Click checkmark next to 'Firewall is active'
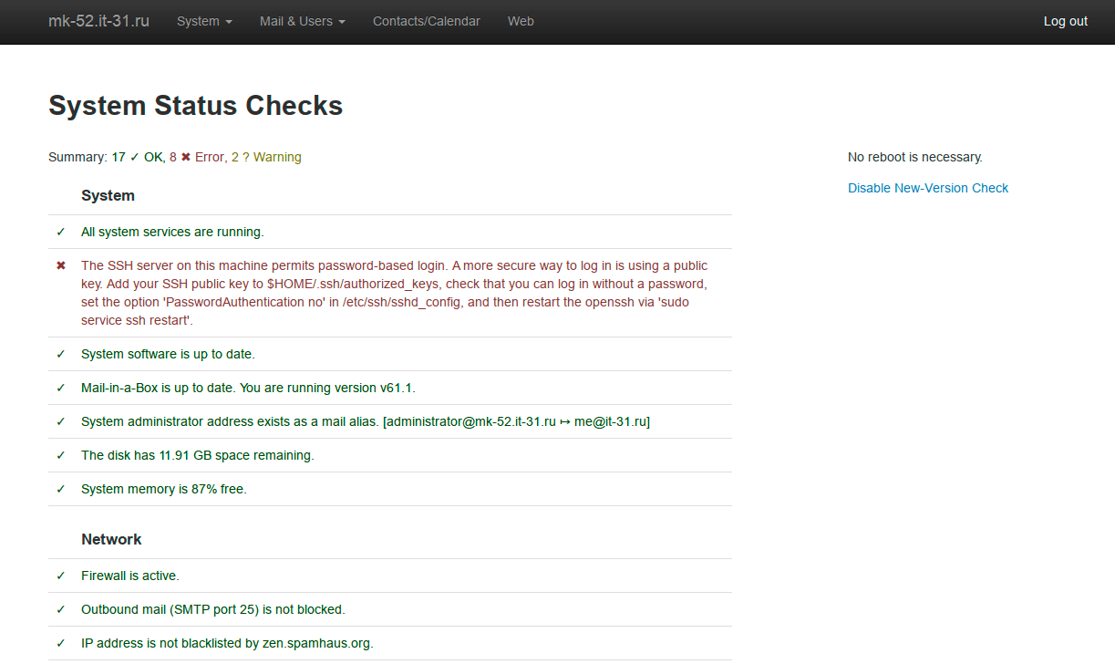 click(x=61, y=576)
